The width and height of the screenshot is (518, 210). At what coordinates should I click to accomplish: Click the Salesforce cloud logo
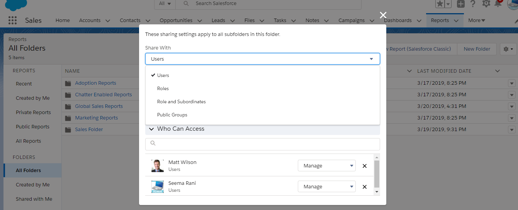pos(16,5)
